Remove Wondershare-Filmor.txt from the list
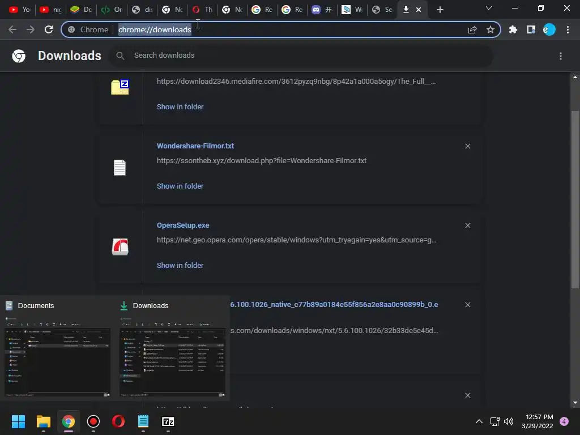The image size is (580, 435). [x=467, y=146]
